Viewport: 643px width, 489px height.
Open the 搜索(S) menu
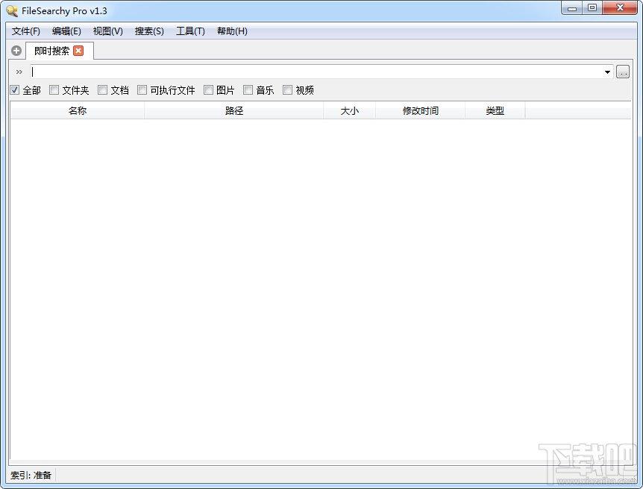(148, 31)
